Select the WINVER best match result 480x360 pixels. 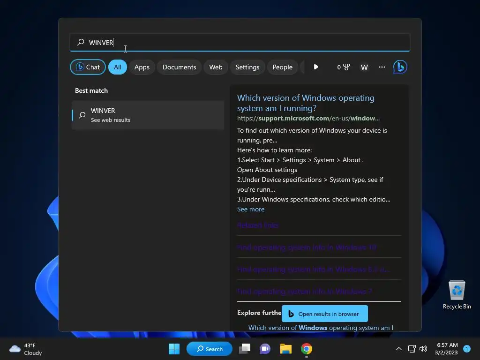pyautogui.click(x=148, y=115)
